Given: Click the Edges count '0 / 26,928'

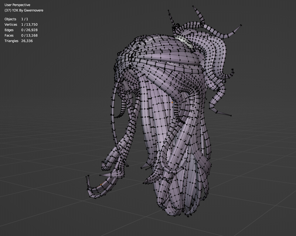Looking at the screenshot, I should pos(29,30).
